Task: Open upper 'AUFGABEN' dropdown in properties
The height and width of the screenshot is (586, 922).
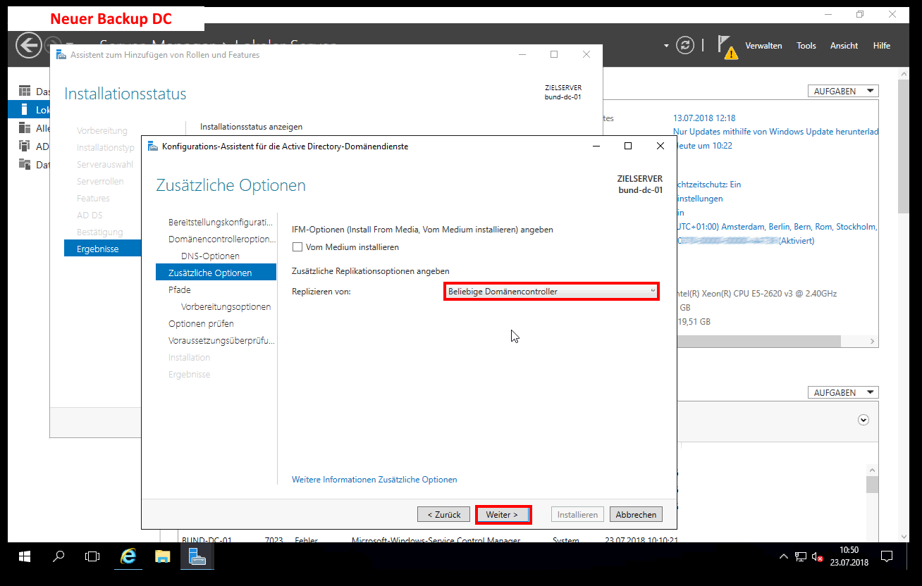Action: (x=843, y=91)
